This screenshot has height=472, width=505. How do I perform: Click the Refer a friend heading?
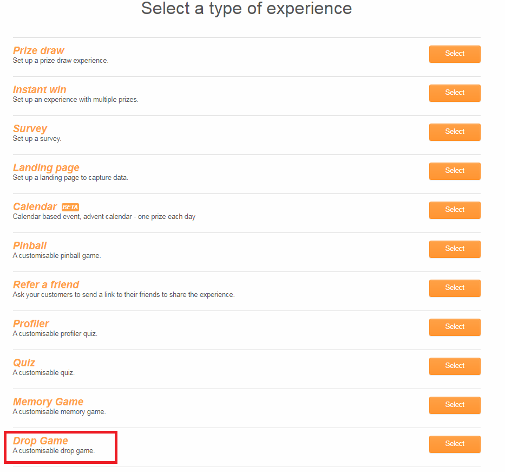click(46, 285)
